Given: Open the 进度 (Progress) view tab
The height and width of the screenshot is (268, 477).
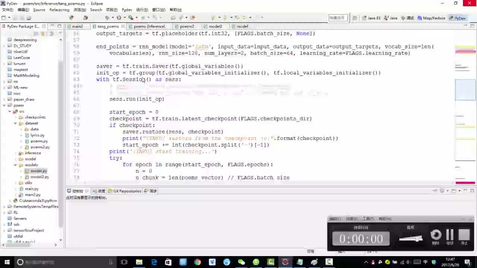Looking at the screenshot, I should [99, 191].
